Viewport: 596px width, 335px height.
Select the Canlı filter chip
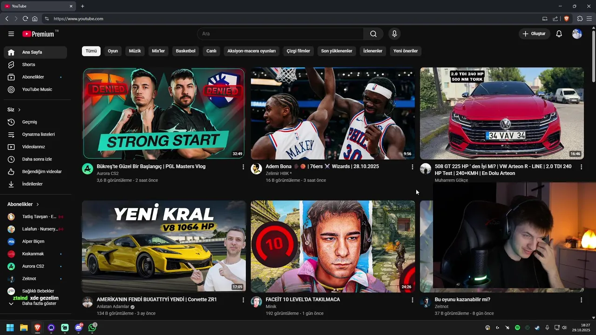(x=211, y=51)
